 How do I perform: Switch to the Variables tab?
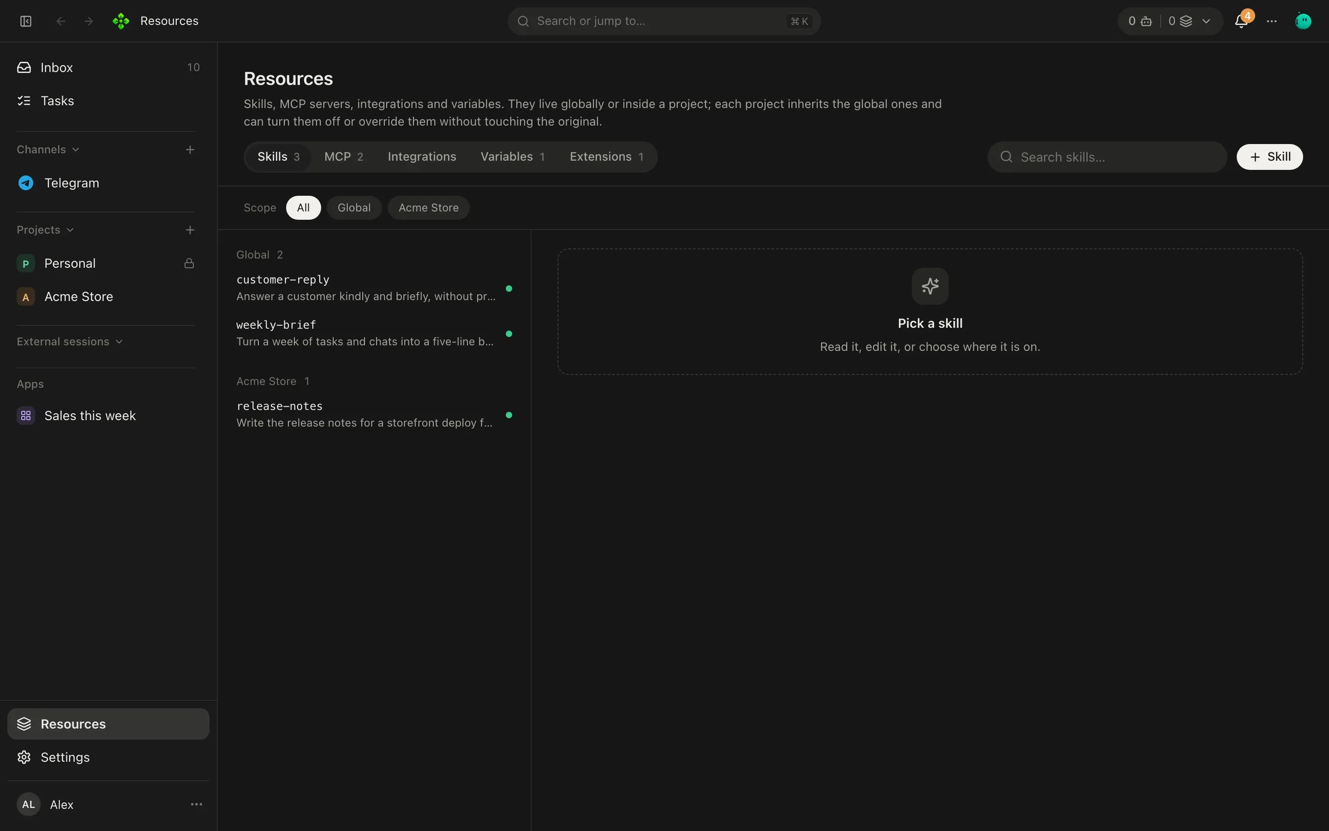pyautogui.click(x=512, y=157)
